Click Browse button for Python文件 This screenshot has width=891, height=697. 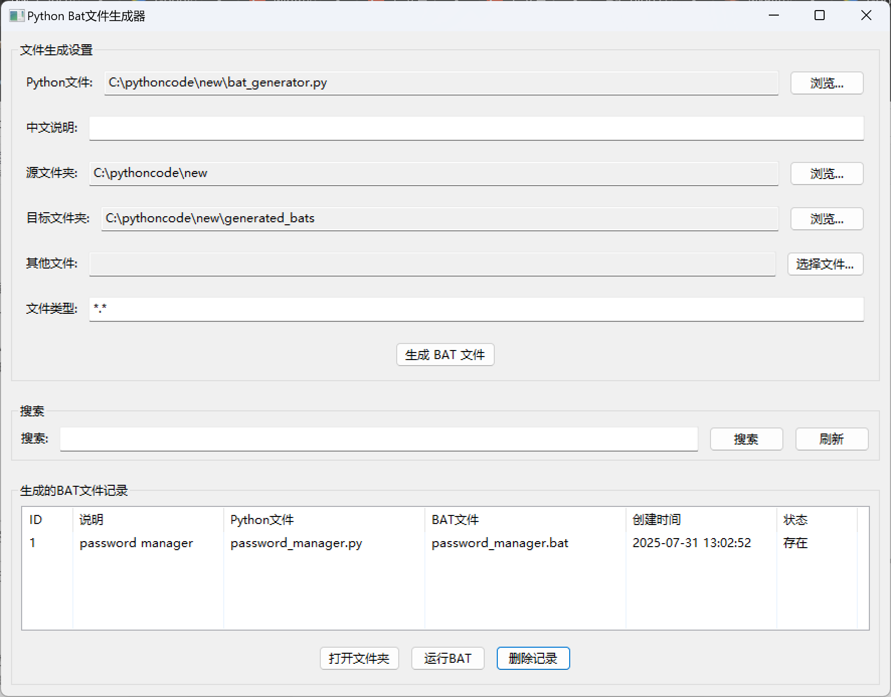click(827, 83)
